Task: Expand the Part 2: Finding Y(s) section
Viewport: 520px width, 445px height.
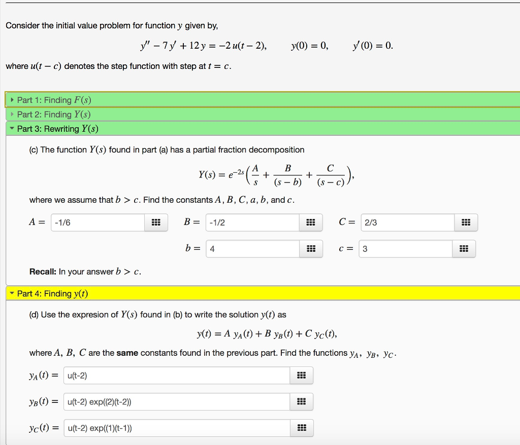Action: 55,114
